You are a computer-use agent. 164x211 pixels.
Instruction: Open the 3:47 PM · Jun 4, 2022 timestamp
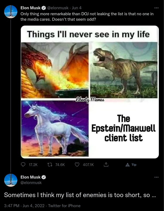tap(24, 206)
